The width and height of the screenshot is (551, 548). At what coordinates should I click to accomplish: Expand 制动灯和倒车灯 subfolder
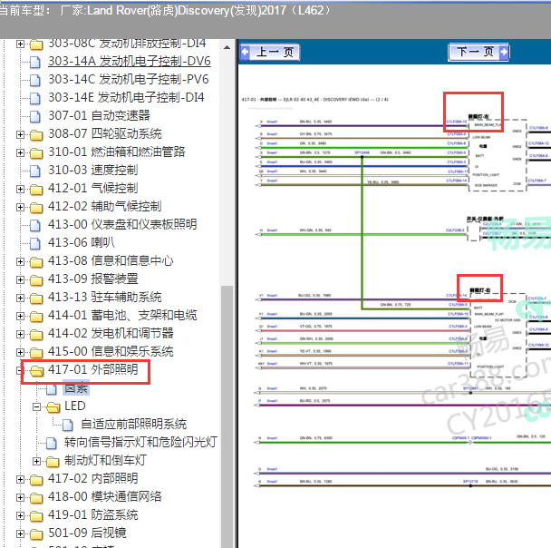tap(36, 461)
